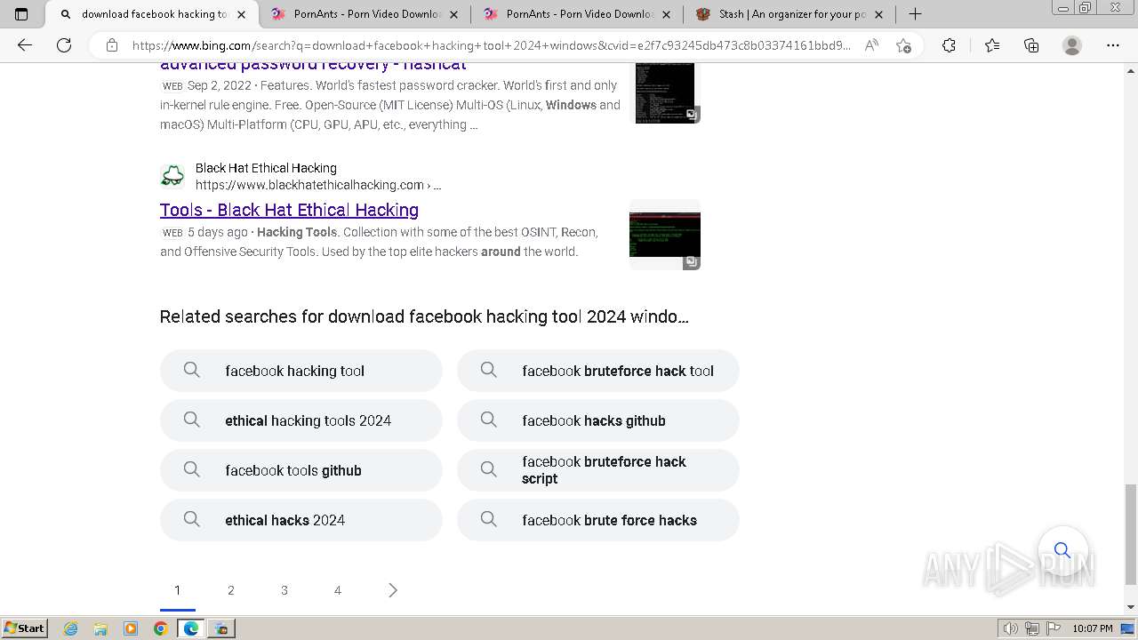Select current results page 1
The height and width of the screenshot is (640, 1138).
pos(178,590)
